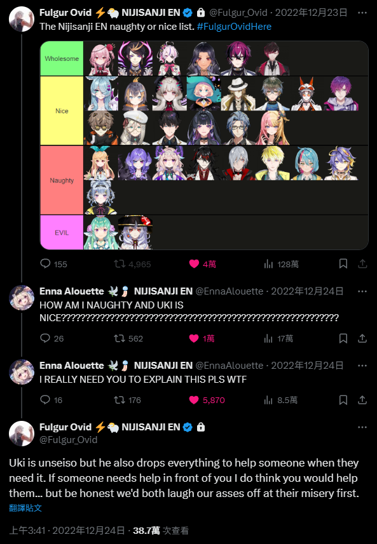Bookmark the tier list tweet
377x544 pixels.
(x=343, y=264)
